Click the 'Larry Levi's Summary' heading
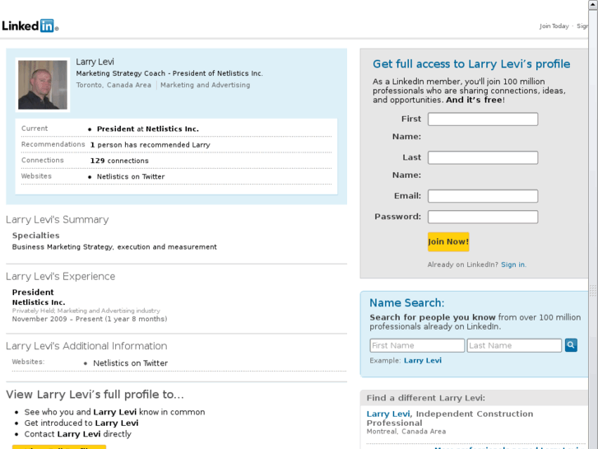This screenshot has width=598, height=449. 58,220
